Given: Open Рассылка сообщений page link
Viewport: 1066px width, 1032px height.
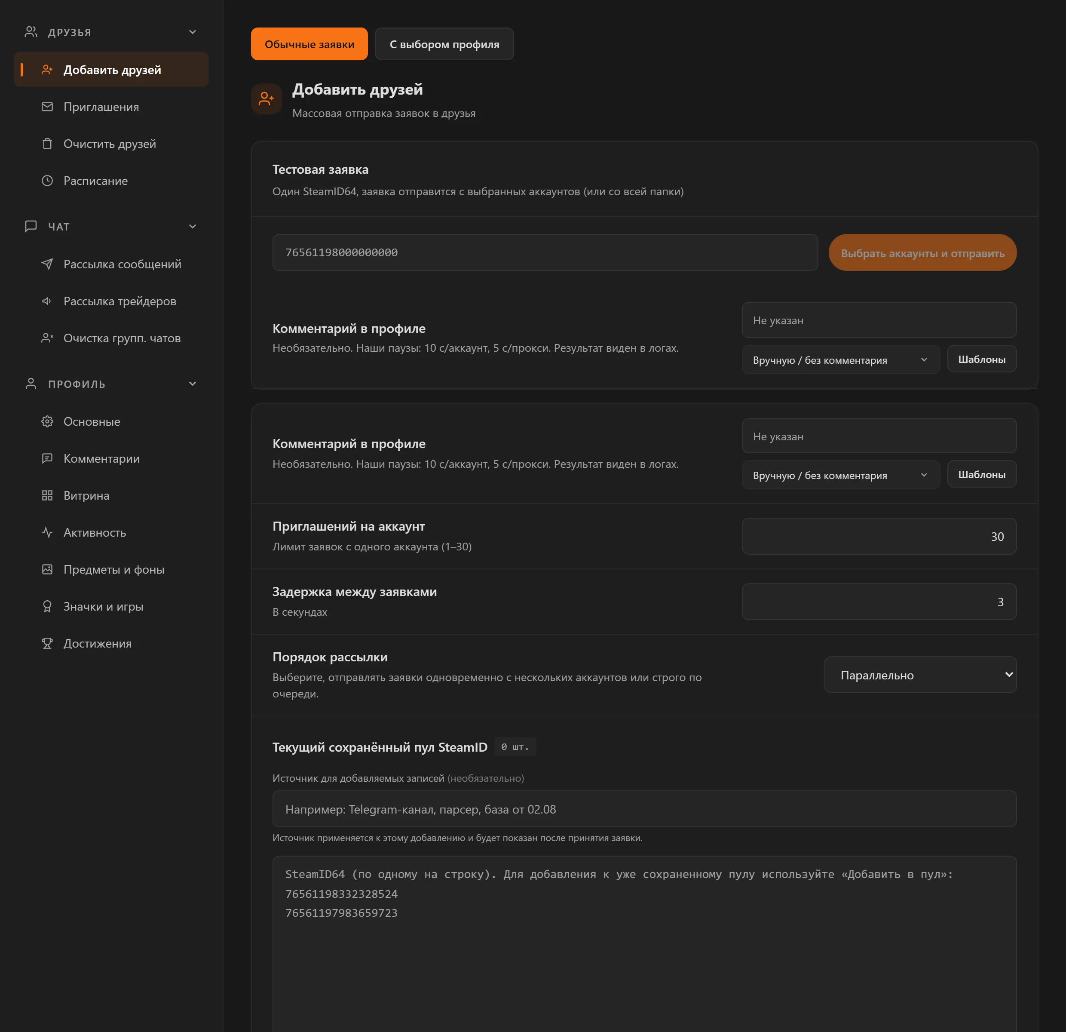Looking at the screenshot, I should click(x=111, y=264).
